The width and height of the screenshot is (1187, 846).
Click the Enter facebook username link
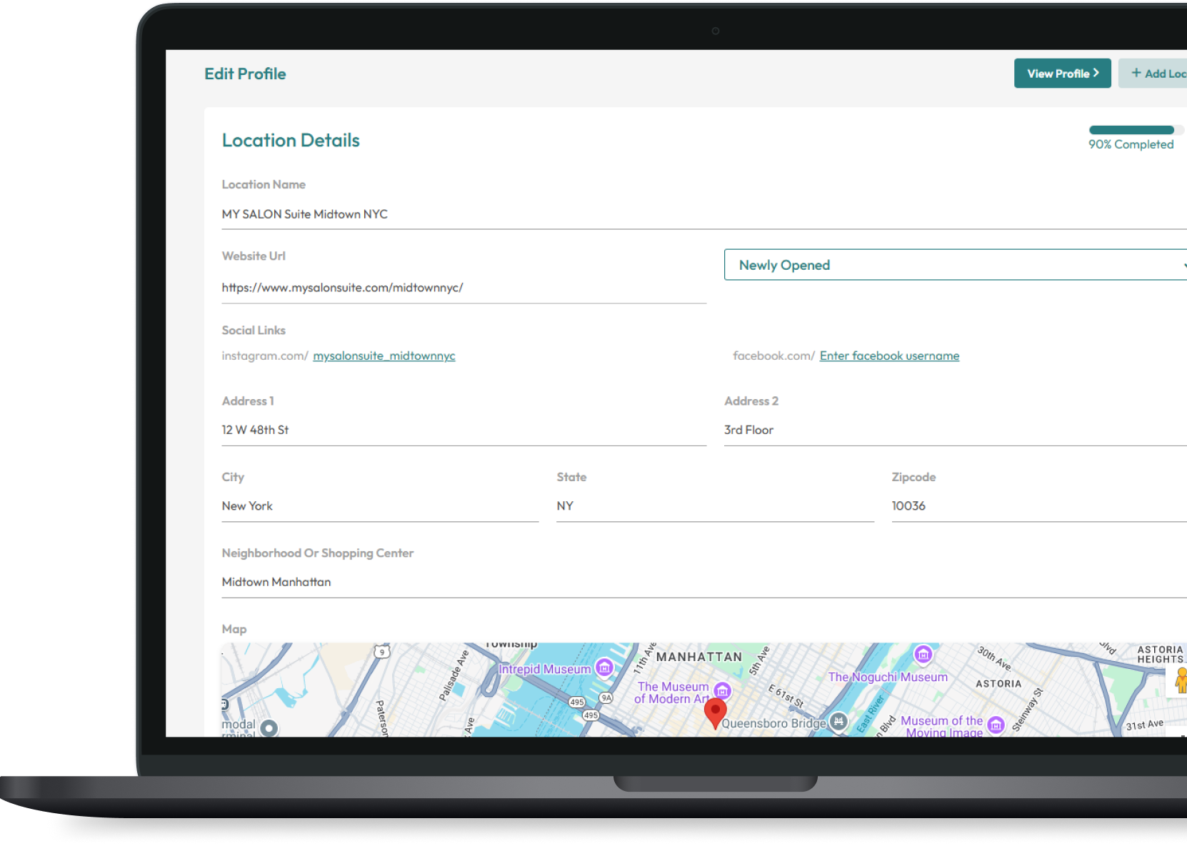(x=889, y=356)
